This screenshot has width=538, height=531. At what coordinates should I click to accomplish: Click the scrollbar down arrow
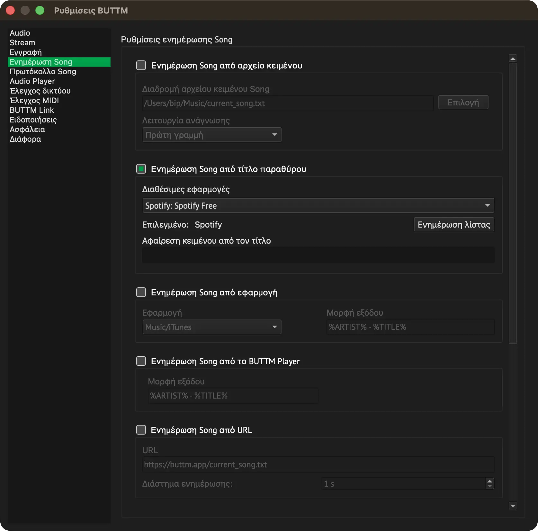(x=513, y=506)
